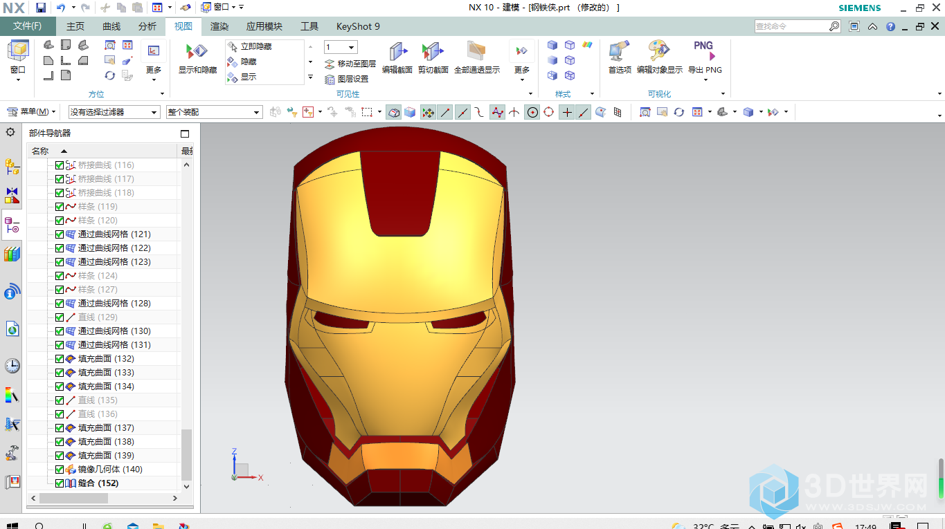Toggle checkbox for 直线 (129)
The image size is (945, 529).
point(59,317)
